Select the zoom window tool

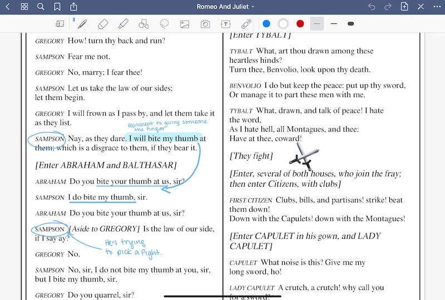tap(60, 24)
